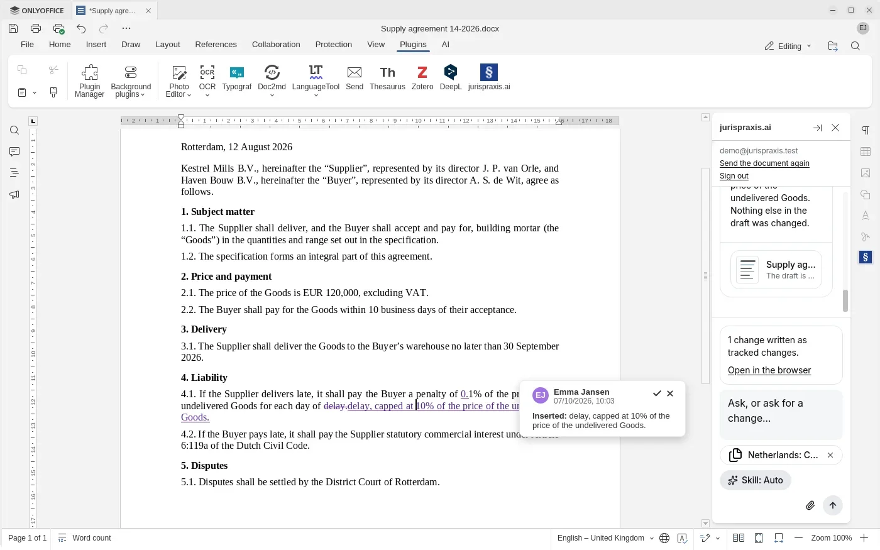Go to the Collaboration tab

click(x=276, y=45)
